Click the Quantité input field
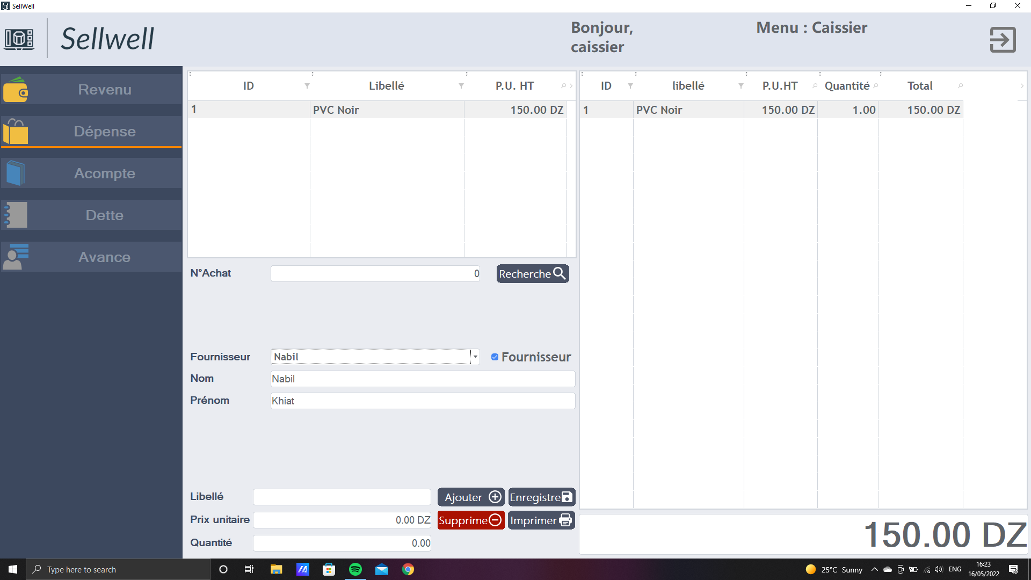 click(342, 543)
